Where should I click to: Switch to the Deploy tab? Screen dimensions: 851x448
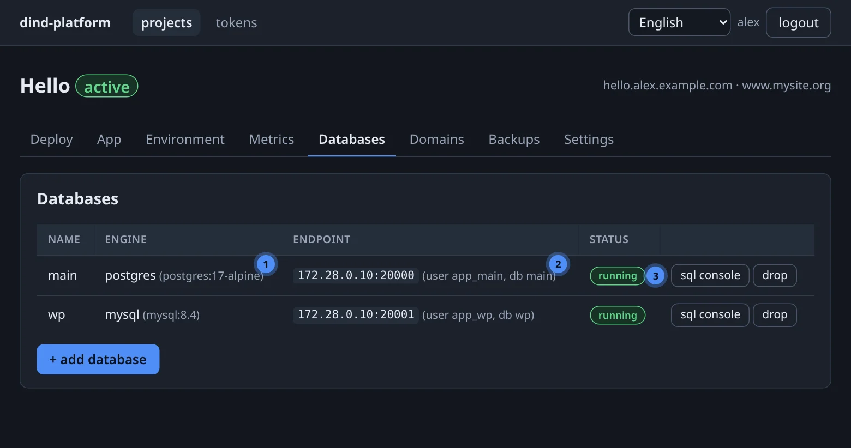coord(51,140)
